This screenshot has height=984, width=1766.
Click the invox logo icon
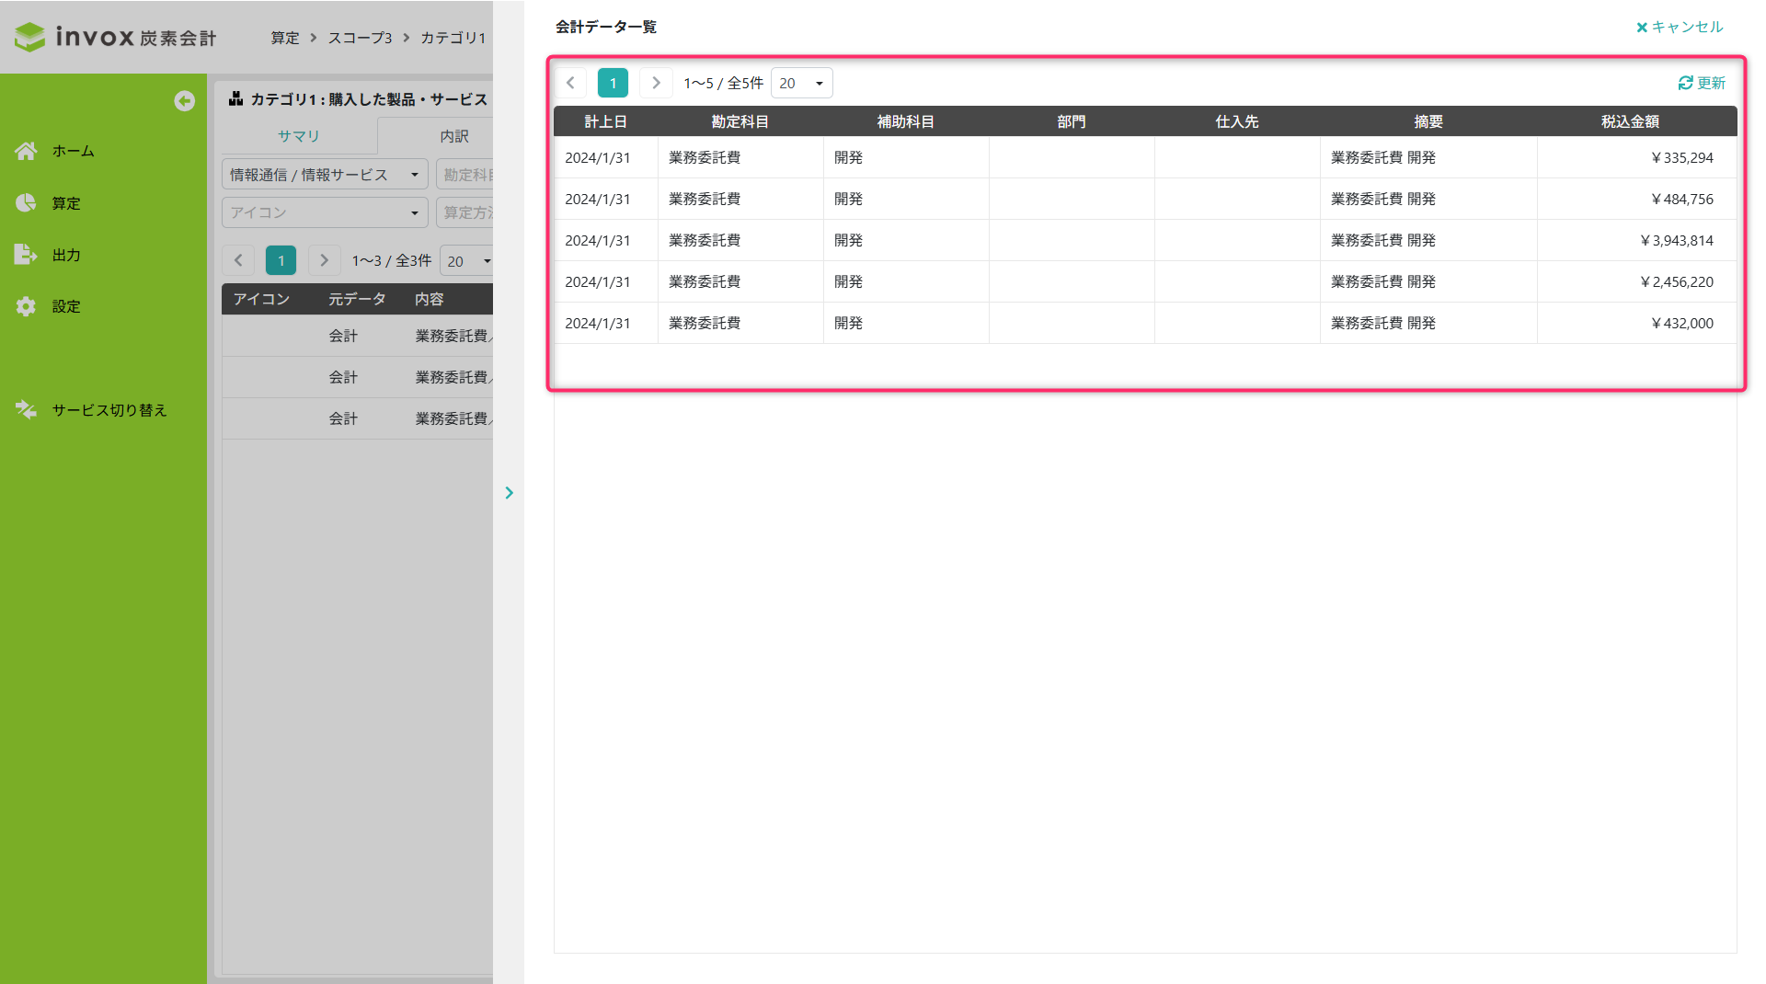[x=30, y=37]
